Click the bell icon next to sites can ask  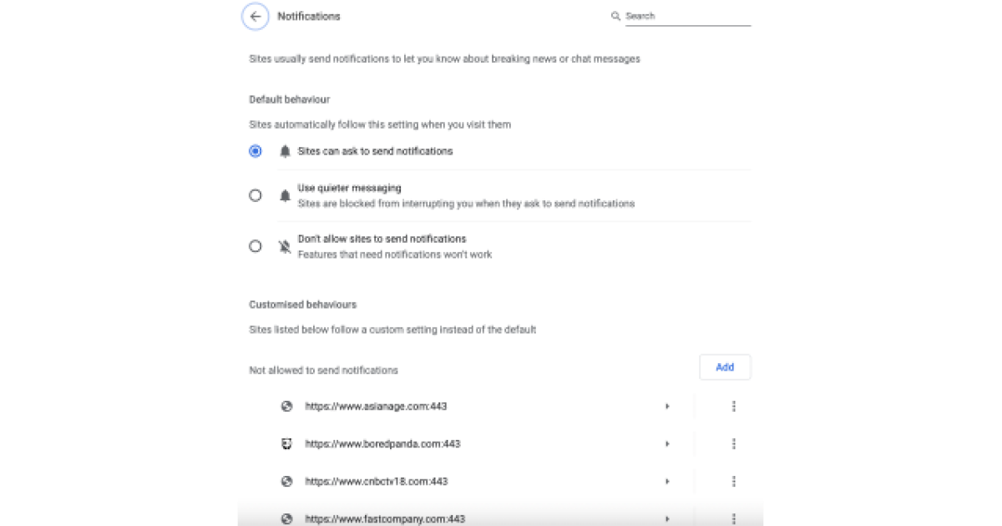coord(285,151)
